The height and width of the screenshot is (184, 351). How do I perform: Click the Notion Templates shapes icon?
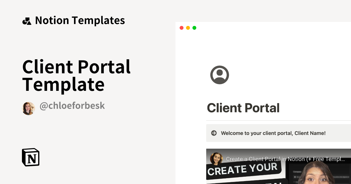(27, 21)
